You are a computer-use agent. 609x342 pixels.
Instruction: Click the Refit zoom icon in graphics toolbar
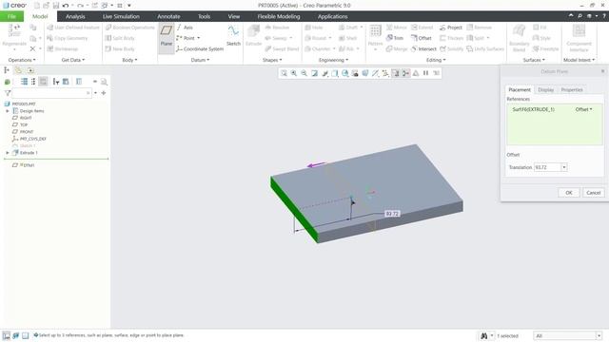[x=284, y=73]
